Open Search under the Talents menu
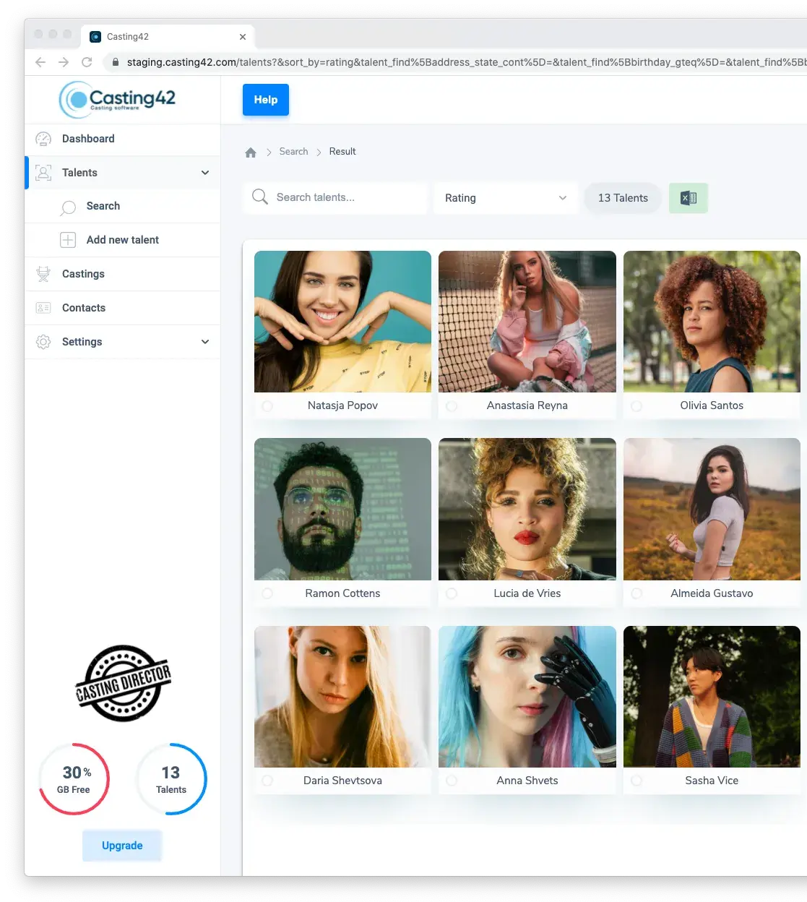The width and height of the screenshot is (807, 902). pos(103,206)
